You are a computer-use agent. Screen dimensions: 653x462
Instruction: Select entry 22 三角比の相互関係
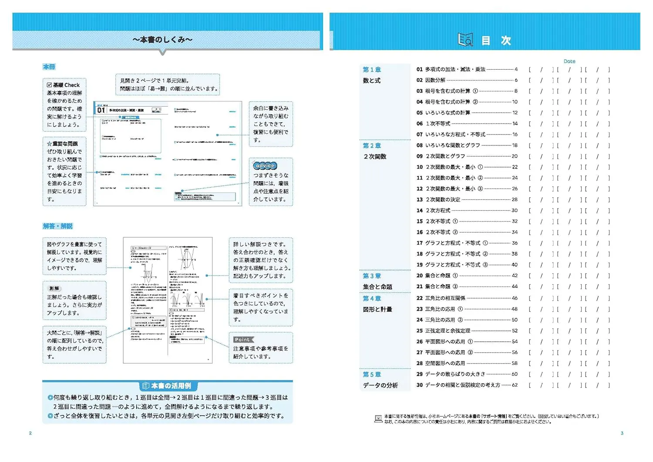pyautogui.click(x=467, y=298)
